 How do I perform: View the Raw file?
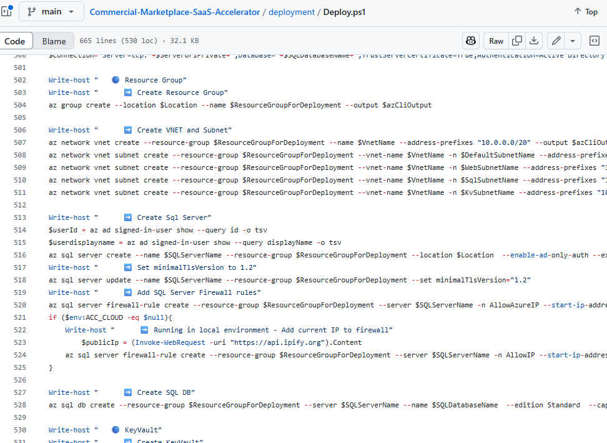(496, 41)
